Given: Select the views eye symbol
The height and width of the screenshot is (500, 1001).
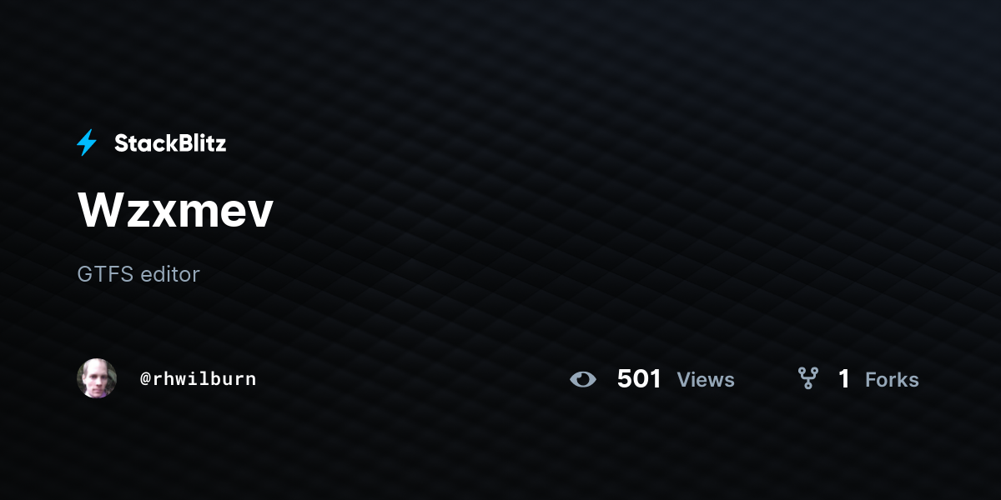Looking at the screenshot, I should (583, 380).
